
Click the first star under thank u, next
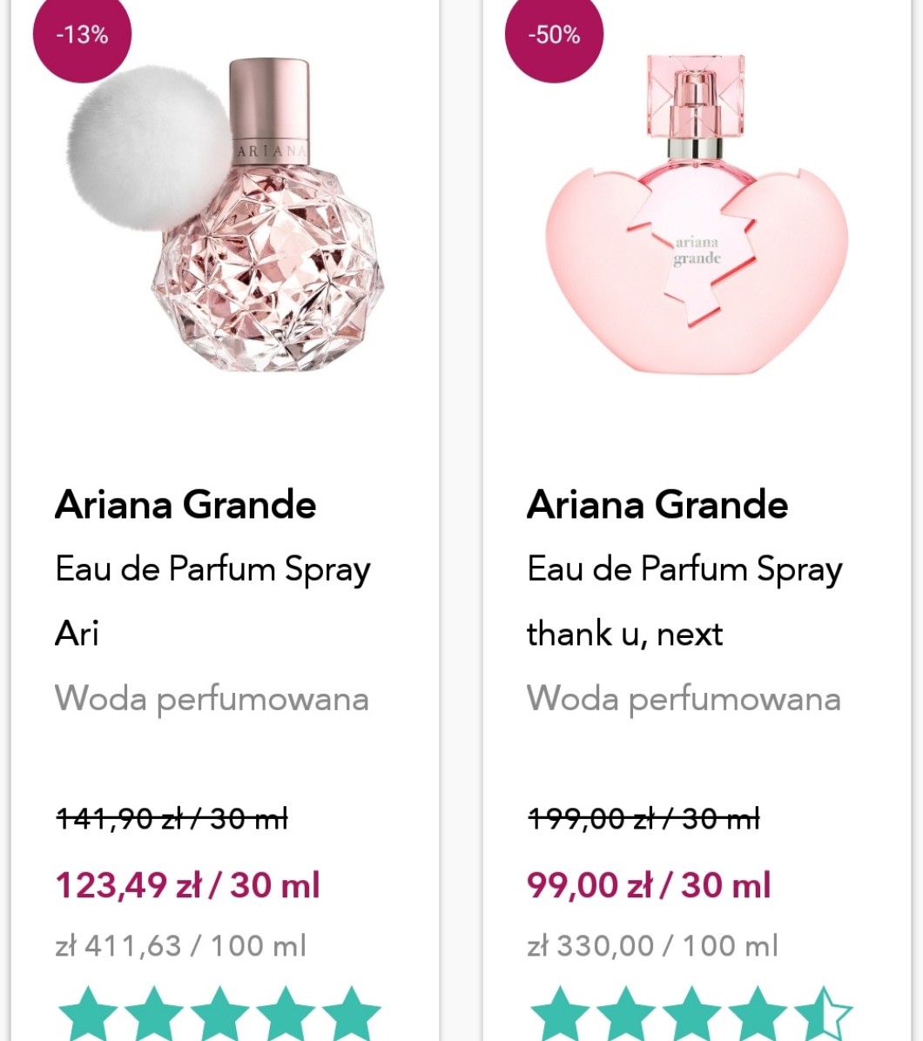coord(560,1014)
